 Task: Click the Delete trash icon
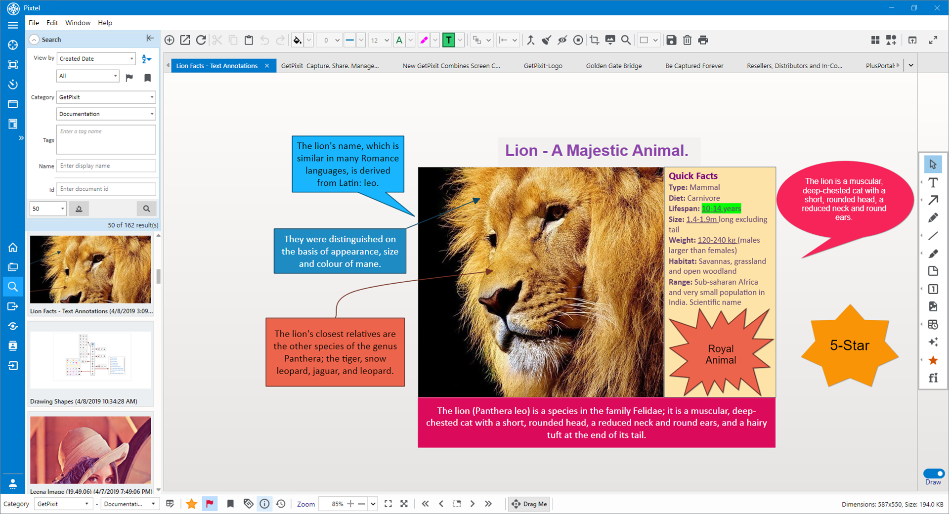pyautogui.click(x=687, y=40)
